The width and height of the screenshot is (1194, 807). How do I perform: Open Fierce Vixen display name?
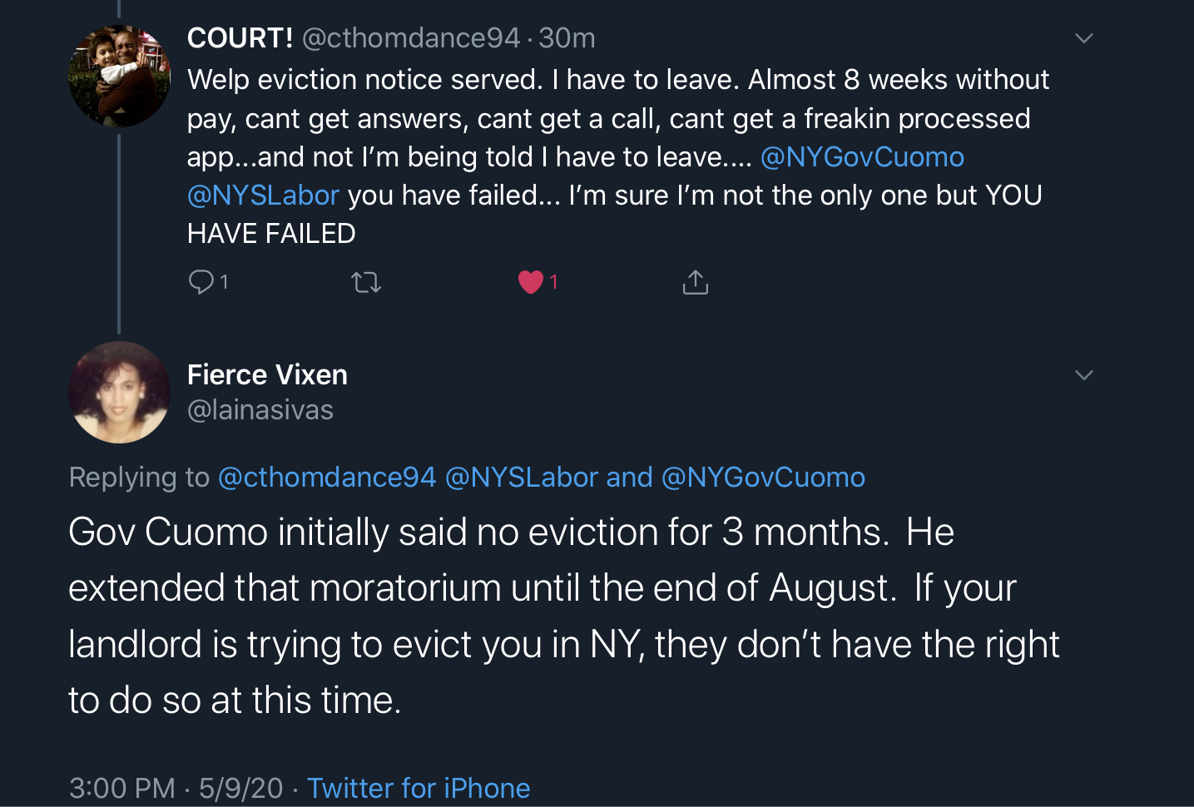(267, 374)
